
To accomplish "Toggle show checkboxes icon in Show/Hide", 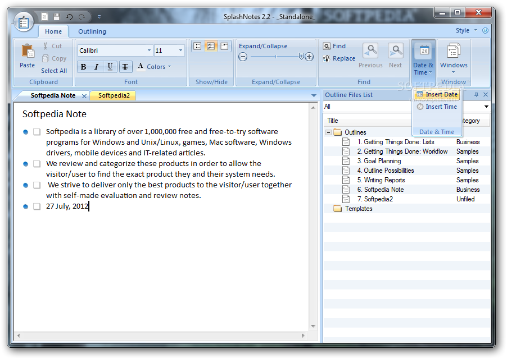I will 211,46.
